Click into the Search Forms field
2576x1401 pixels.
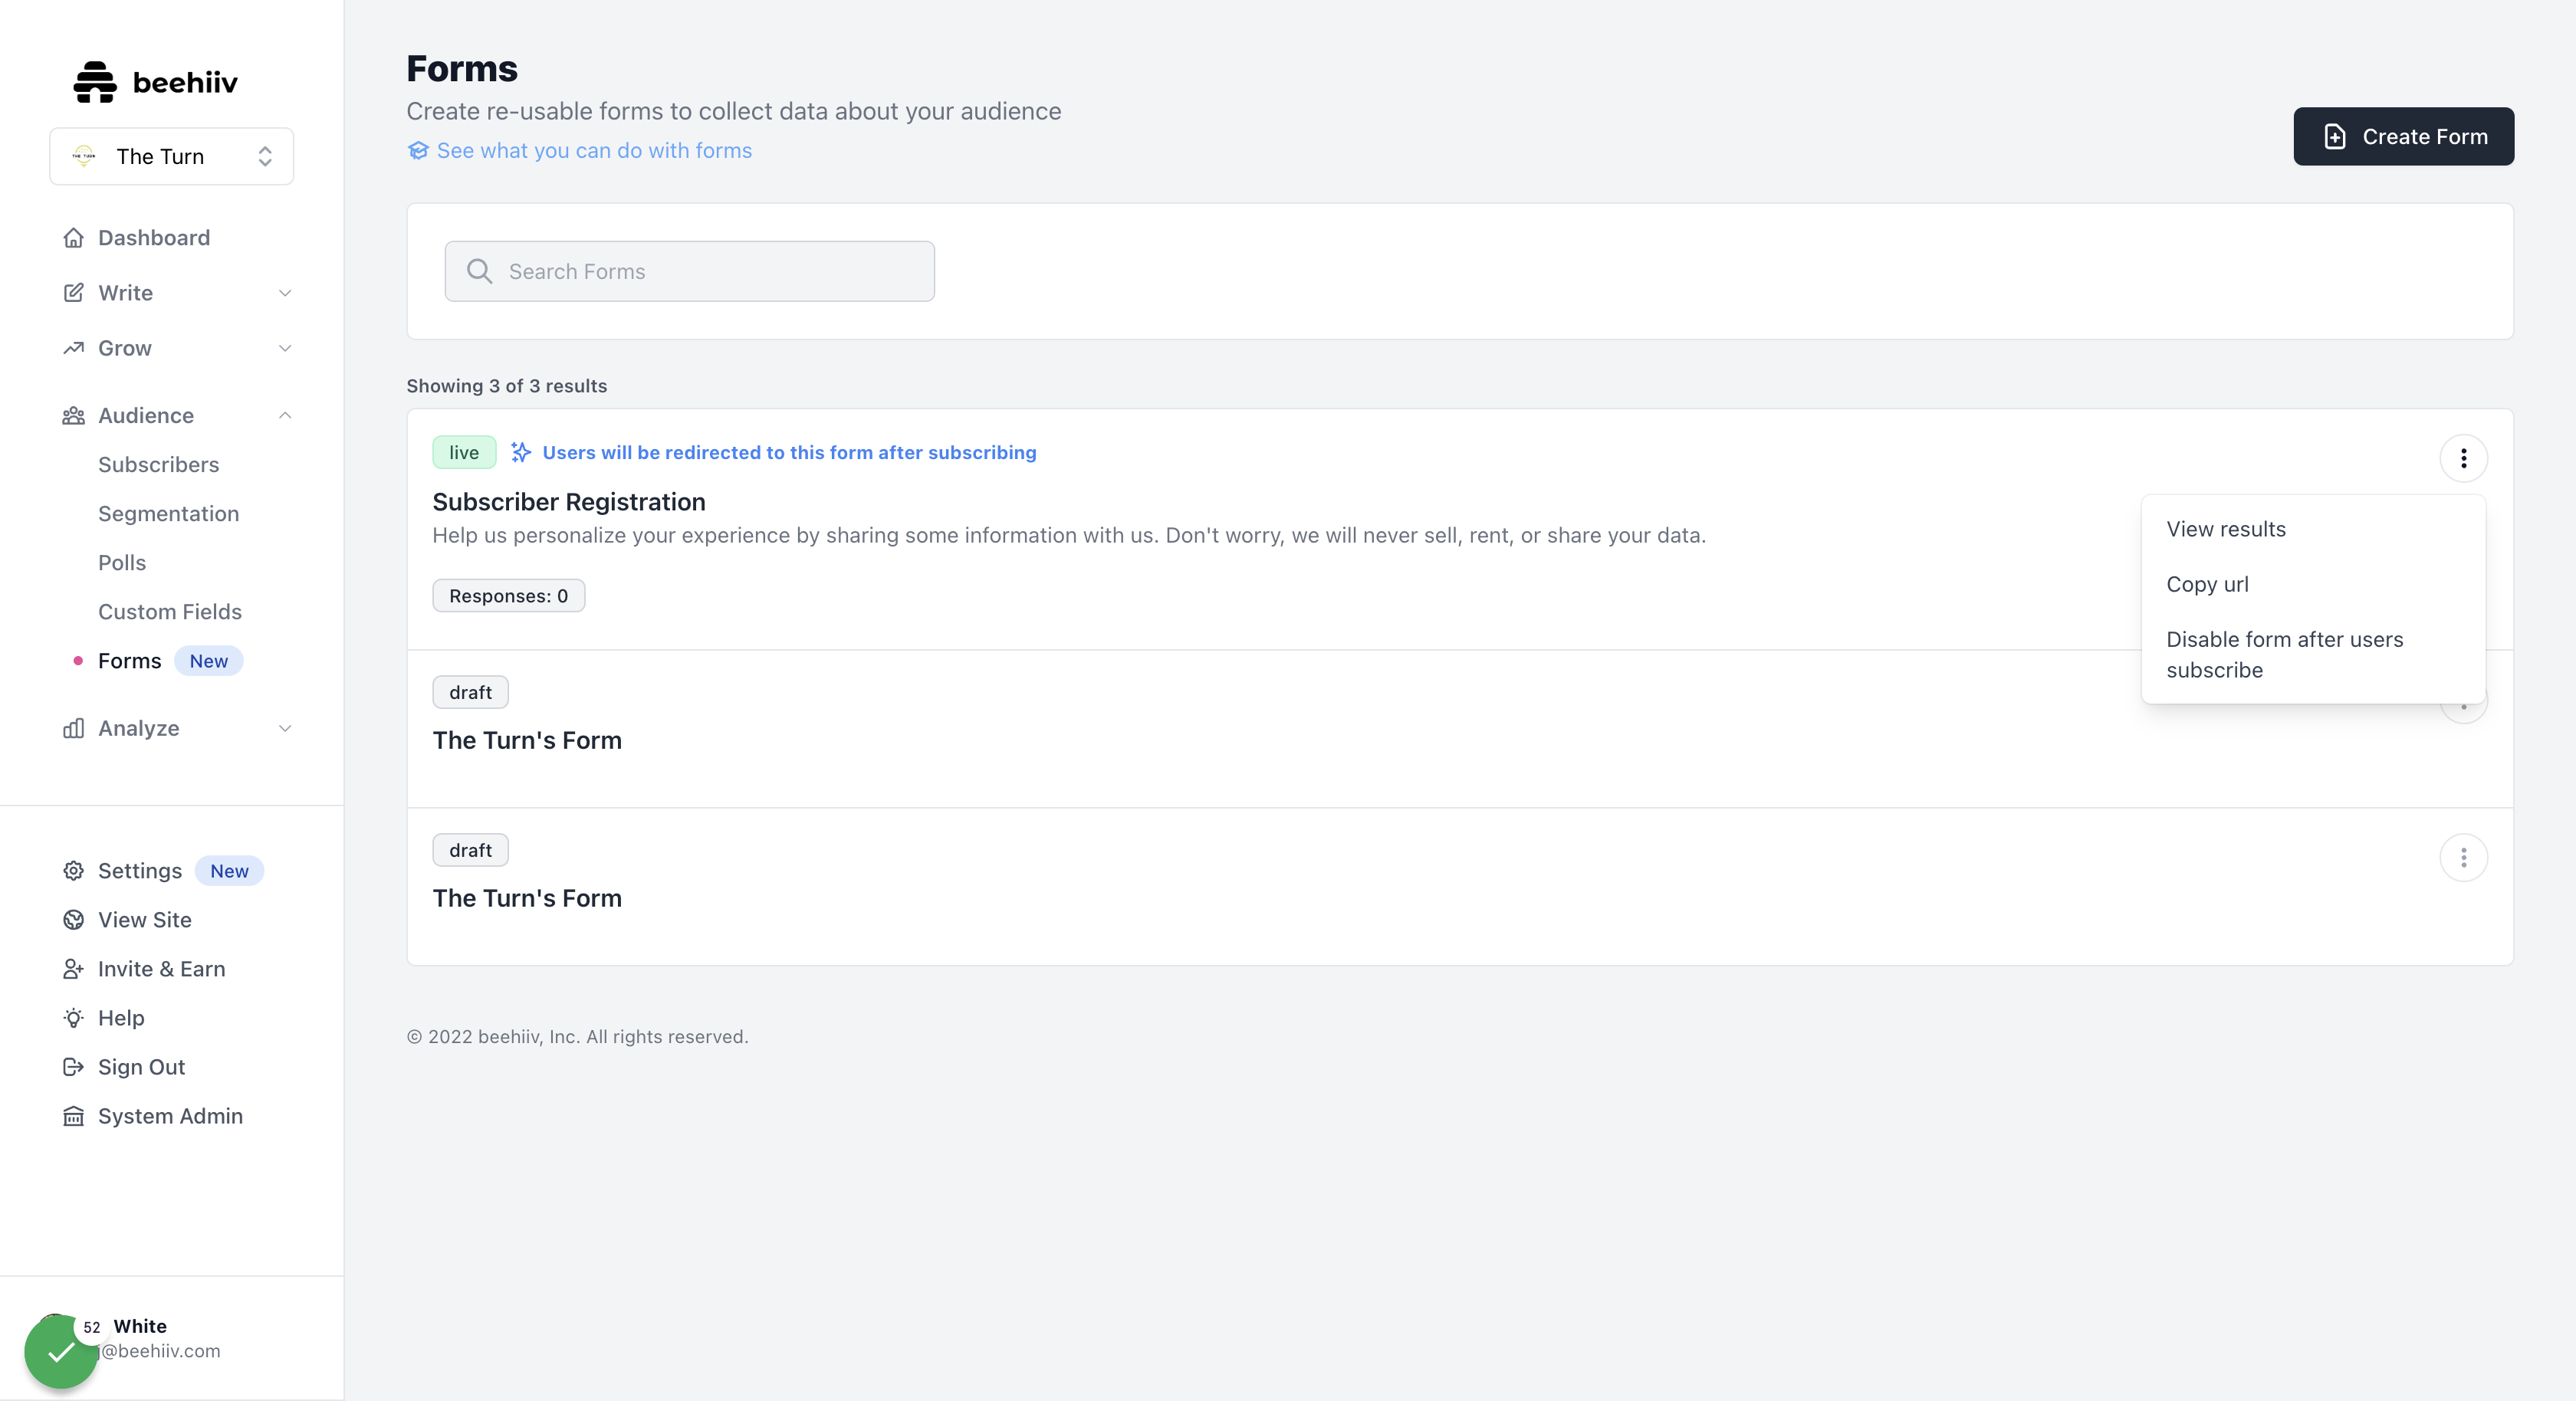tap(690, 271)
